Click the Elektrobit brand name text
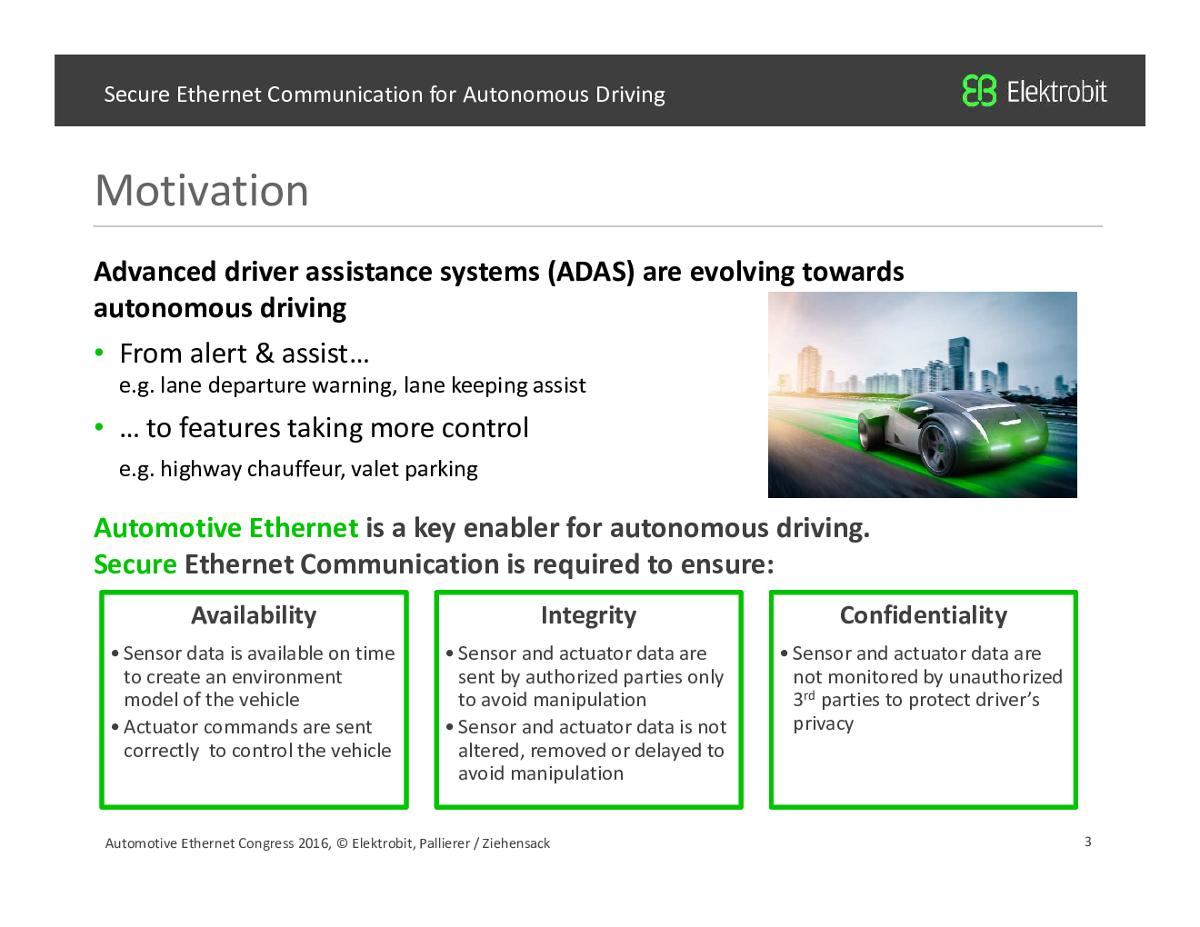1200x927 pixels. pyautogui.click(x=1056, y=92)
